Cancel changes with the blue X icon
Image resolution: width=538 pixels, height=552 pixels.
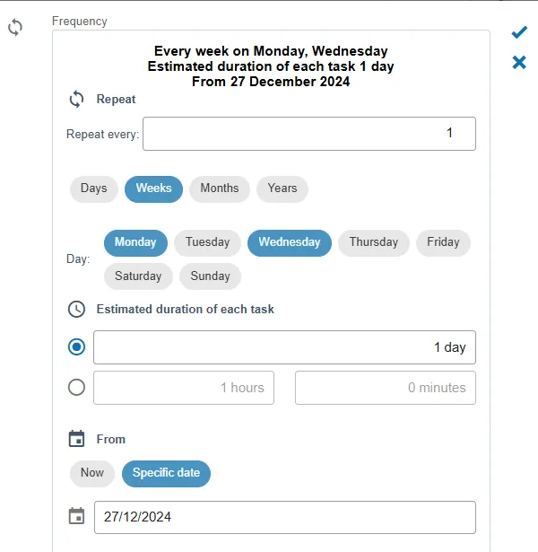(x=519, y=62)
